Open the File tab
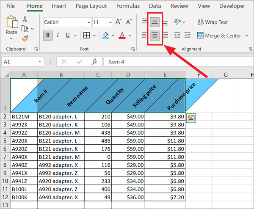This screenshot has height=209, width=254. [x=11, y=6]
